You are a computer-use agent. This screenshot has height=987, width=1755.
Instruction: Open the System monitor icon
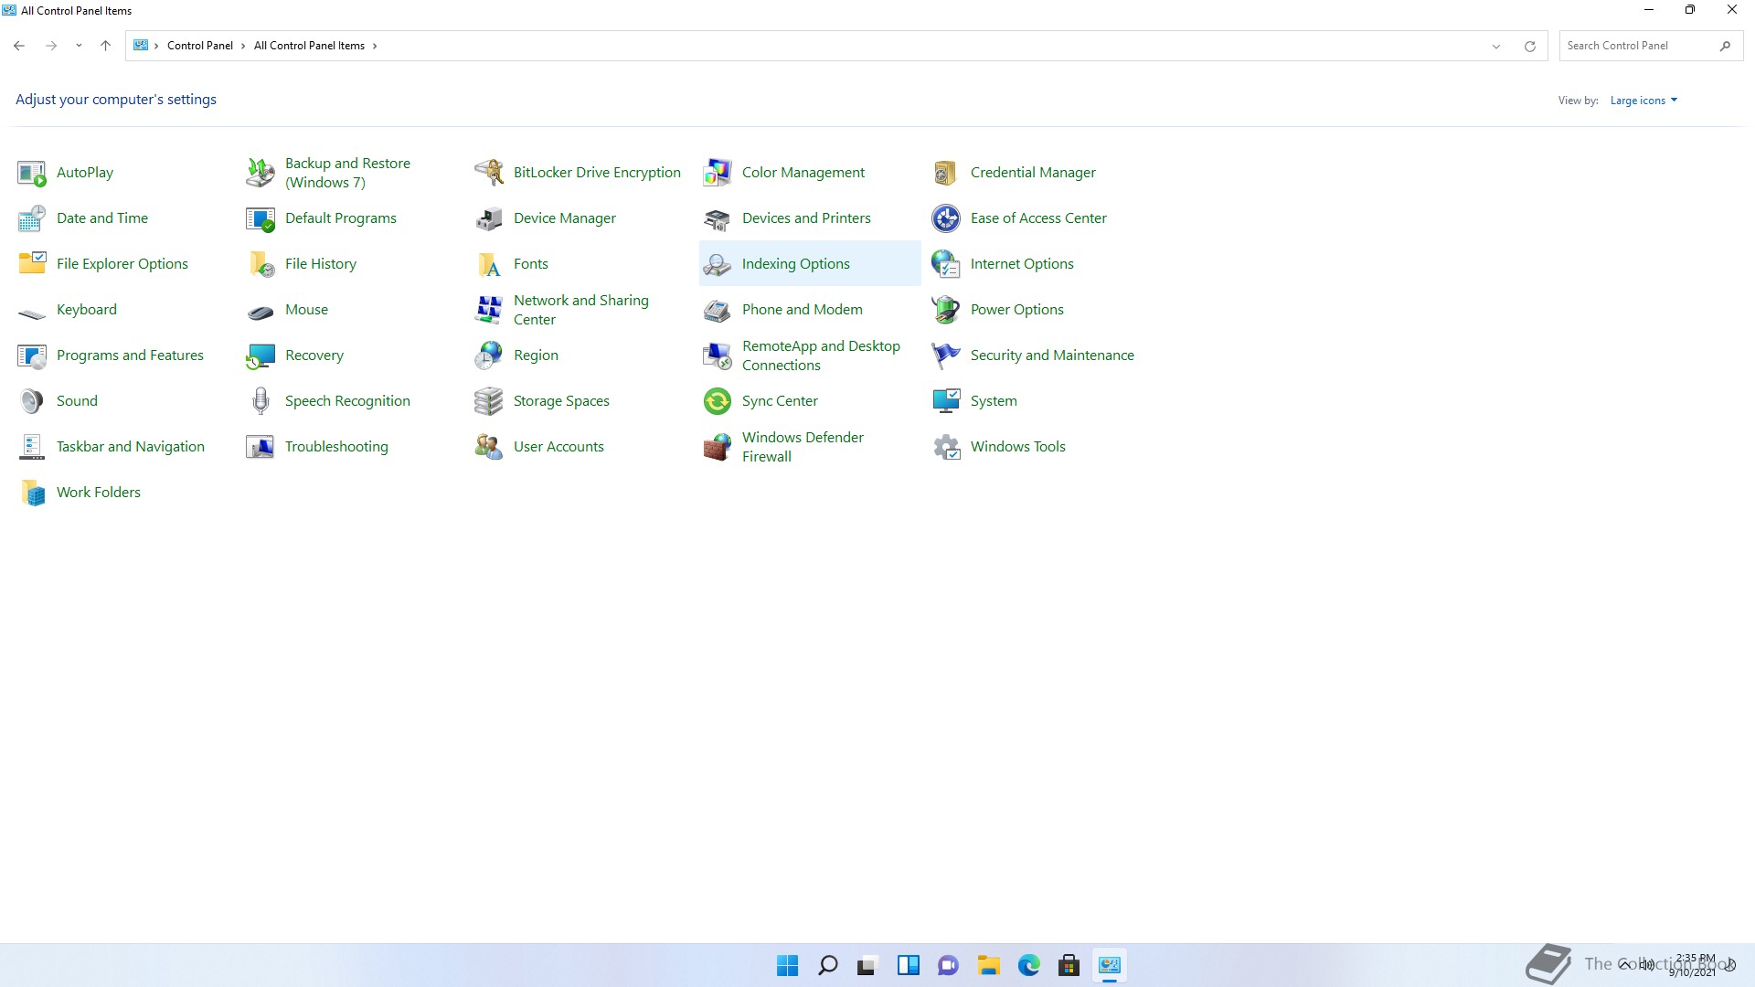click(x=946, y=401)
